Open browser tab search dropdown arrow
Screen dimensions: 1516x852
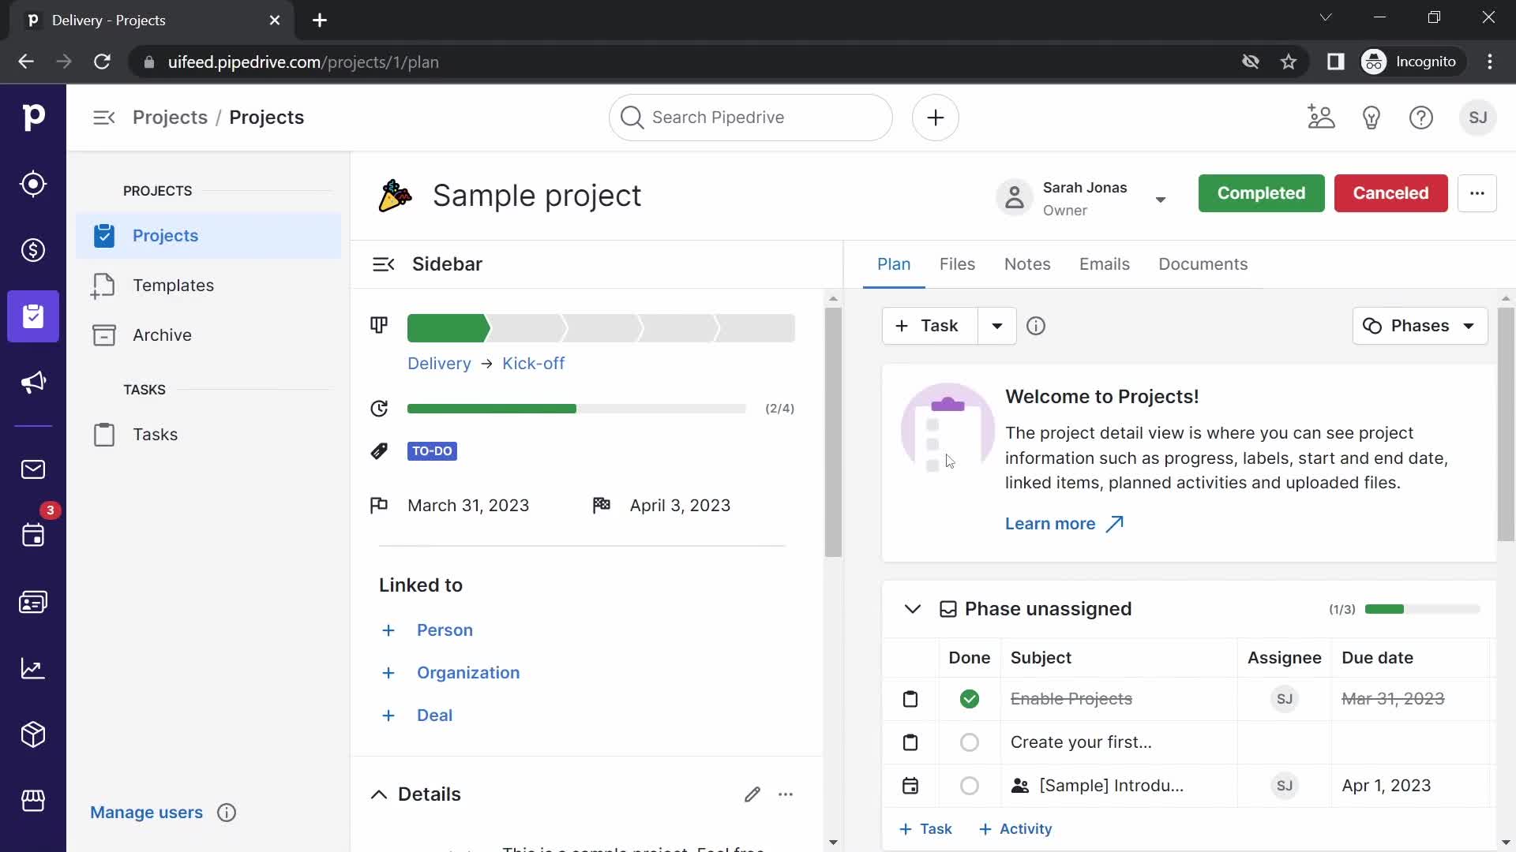coord(1326,17)
